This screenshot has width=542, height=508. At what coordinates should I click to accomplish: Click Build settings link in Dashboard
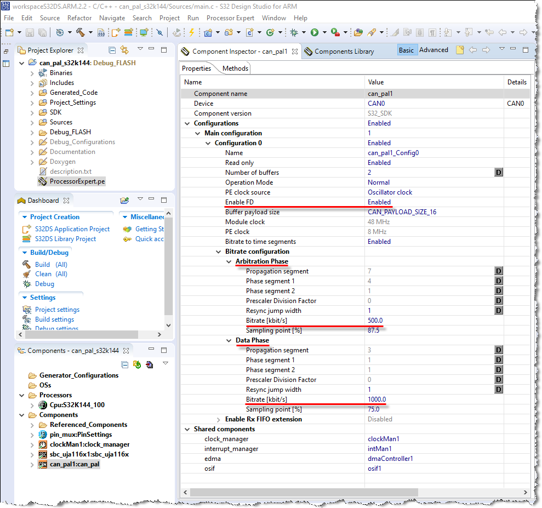tap(54, 319)
